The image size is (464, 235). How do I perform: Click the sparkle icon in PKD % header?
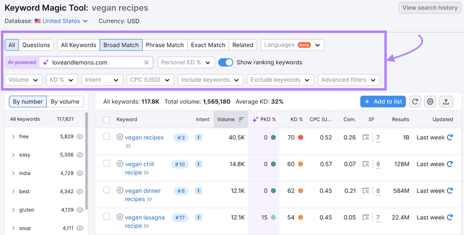tap(255, 120)
